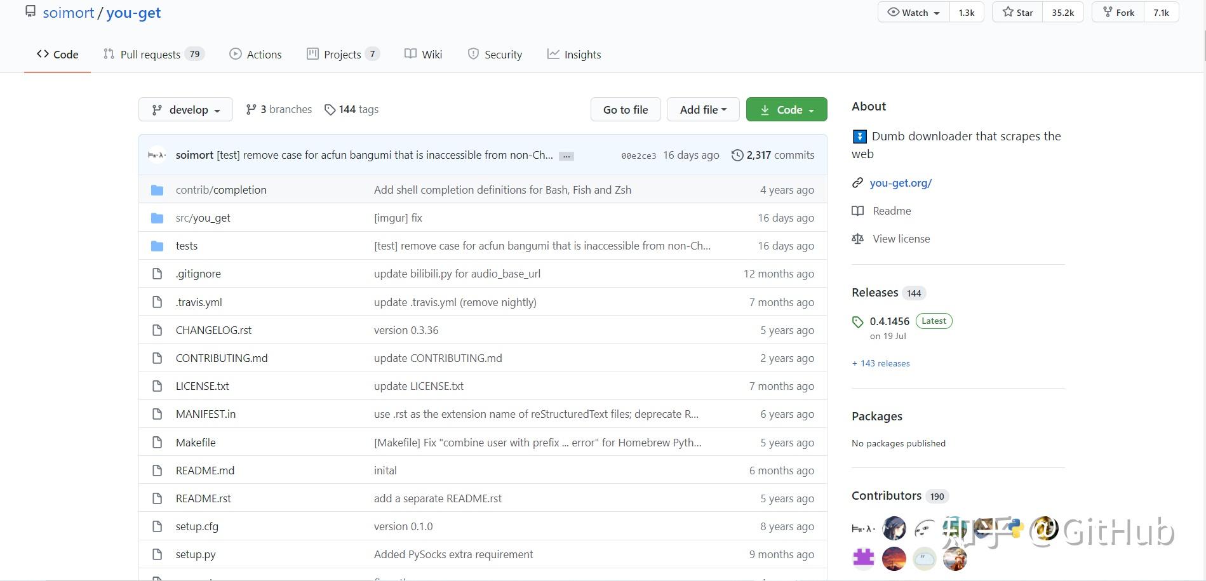The height and width of the screenshot is (581, 1206).
Task: Click the history clock icon next to 2,317 commits
Action: click(x=737, y=154)
